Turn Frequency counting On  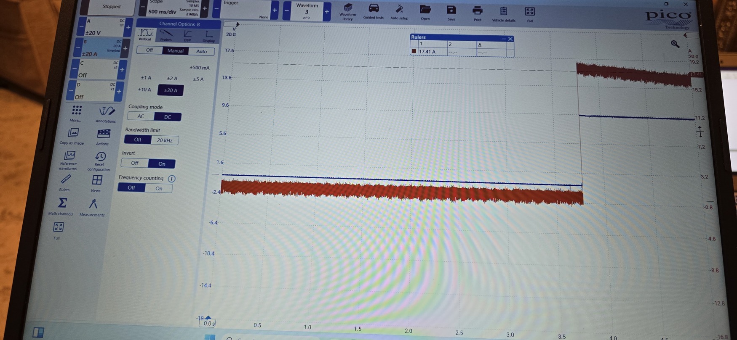point(159,188)
